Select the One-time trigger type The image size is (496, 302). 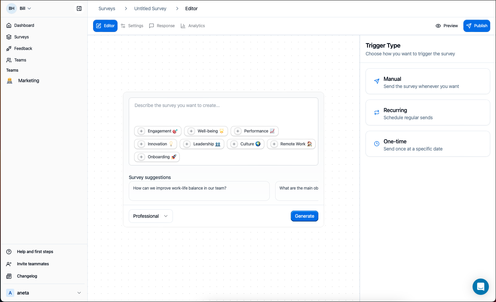(427, 144)
